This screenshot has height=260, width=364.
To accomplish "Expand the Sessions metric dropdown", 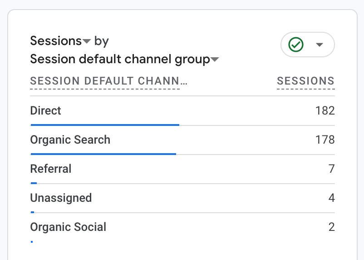I will (87, 41).
